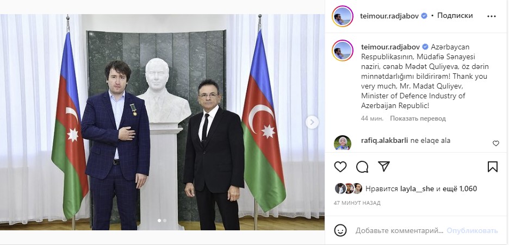Open rafiq.alakbarli username link
The height and width of the screenshot is (245, 509).
click(384, 141)
